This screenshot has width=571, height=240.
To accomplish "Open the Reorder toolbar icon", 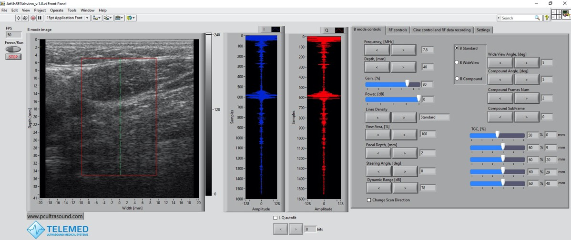I will [131, 18].
